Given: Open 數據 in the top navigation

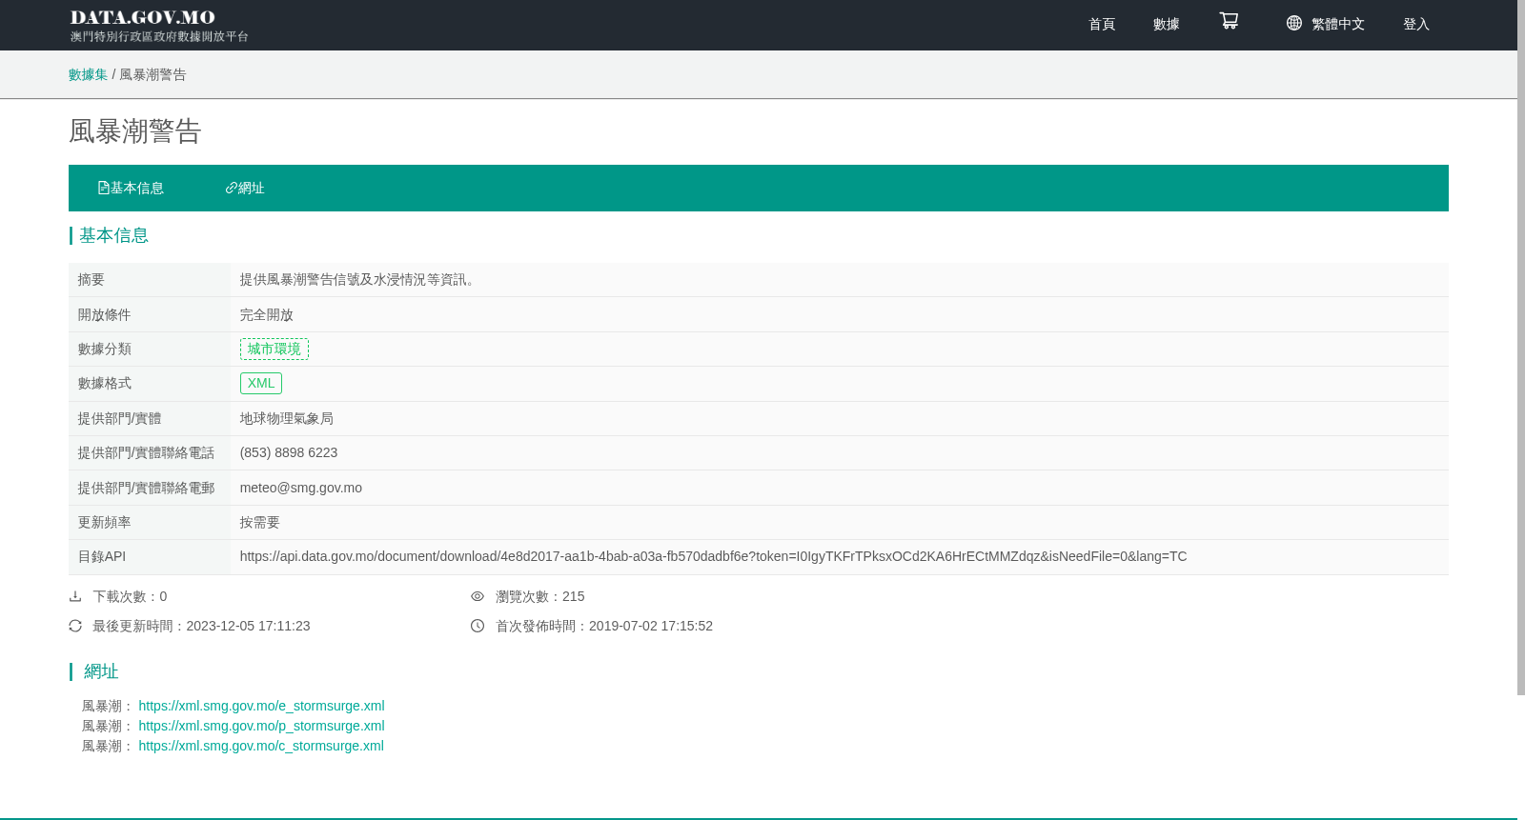Looking at the screenshot, I should click(1167, 24).
